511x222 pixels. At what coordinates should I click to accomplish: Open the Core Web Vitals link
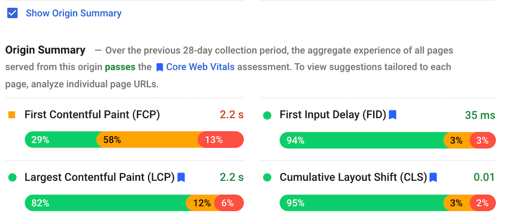200,67
